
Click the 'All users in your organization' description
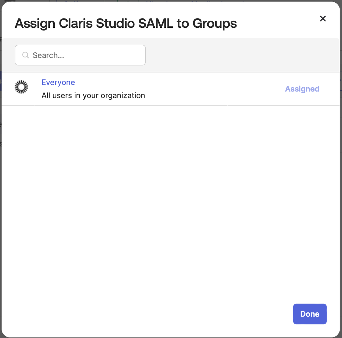coord(93,95)
